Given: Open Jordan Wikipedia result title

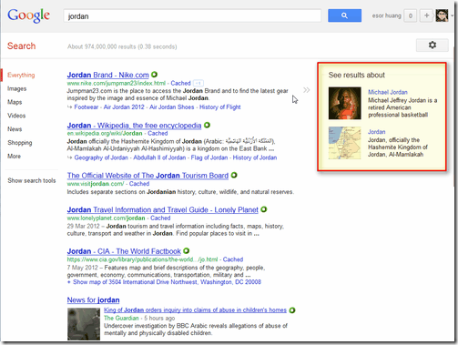Looking at the screenshot, I should (134, 126).
